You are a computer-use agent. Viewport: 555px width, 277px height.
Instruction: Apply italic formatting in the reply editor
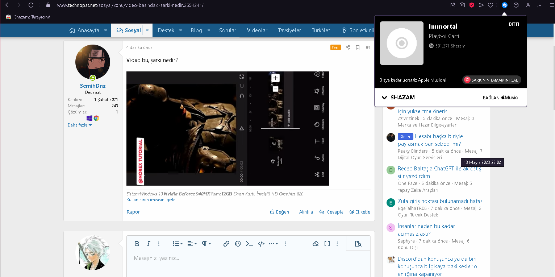click(x=148, y=244)
